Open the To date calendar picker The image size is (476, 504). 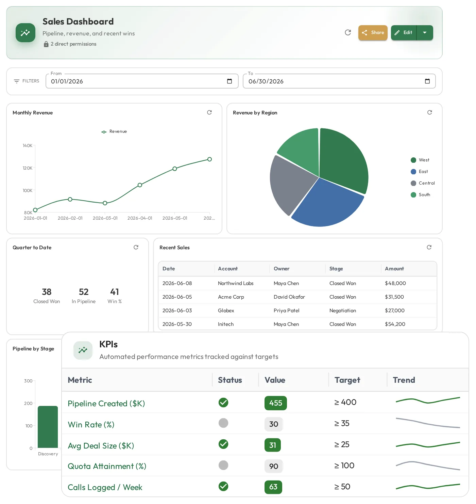point(427,81)
